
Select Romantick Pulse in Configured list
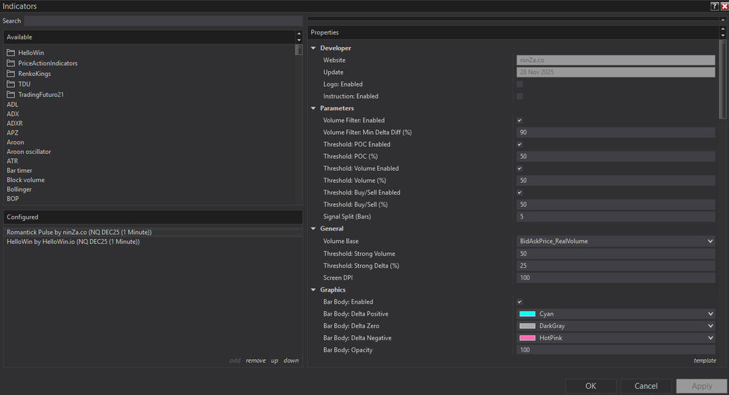79,232
